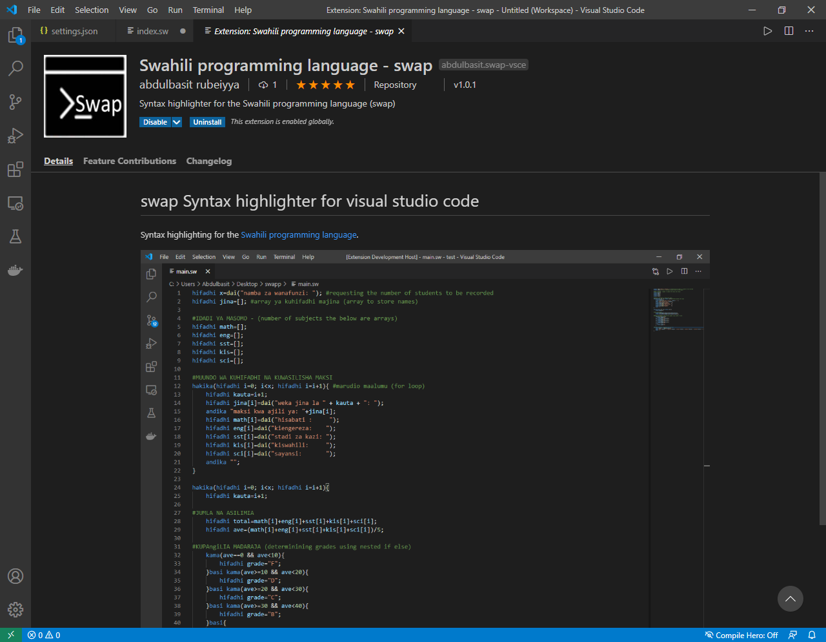The height and width of the screenshot is (642, 826).
Task: Open More Actions ellipsis in editor toolbar
Action: click(x=809, y=31)
